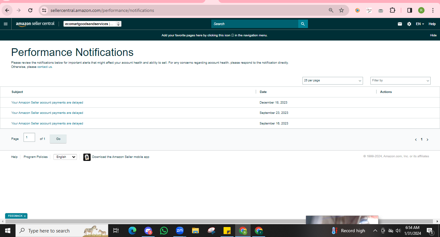Open the September 23, 2023 delayed payments notification

pos(47,113)
